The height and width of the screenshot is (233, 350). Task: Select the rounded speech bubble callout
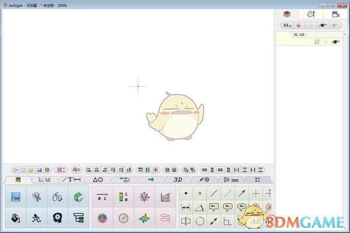coord(228,207)
